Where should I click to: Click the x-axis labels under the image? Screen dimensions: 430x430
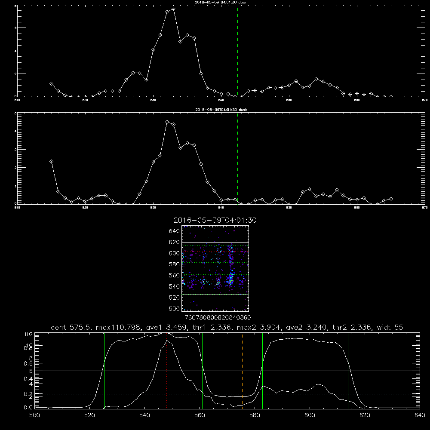tap(218, 318)
